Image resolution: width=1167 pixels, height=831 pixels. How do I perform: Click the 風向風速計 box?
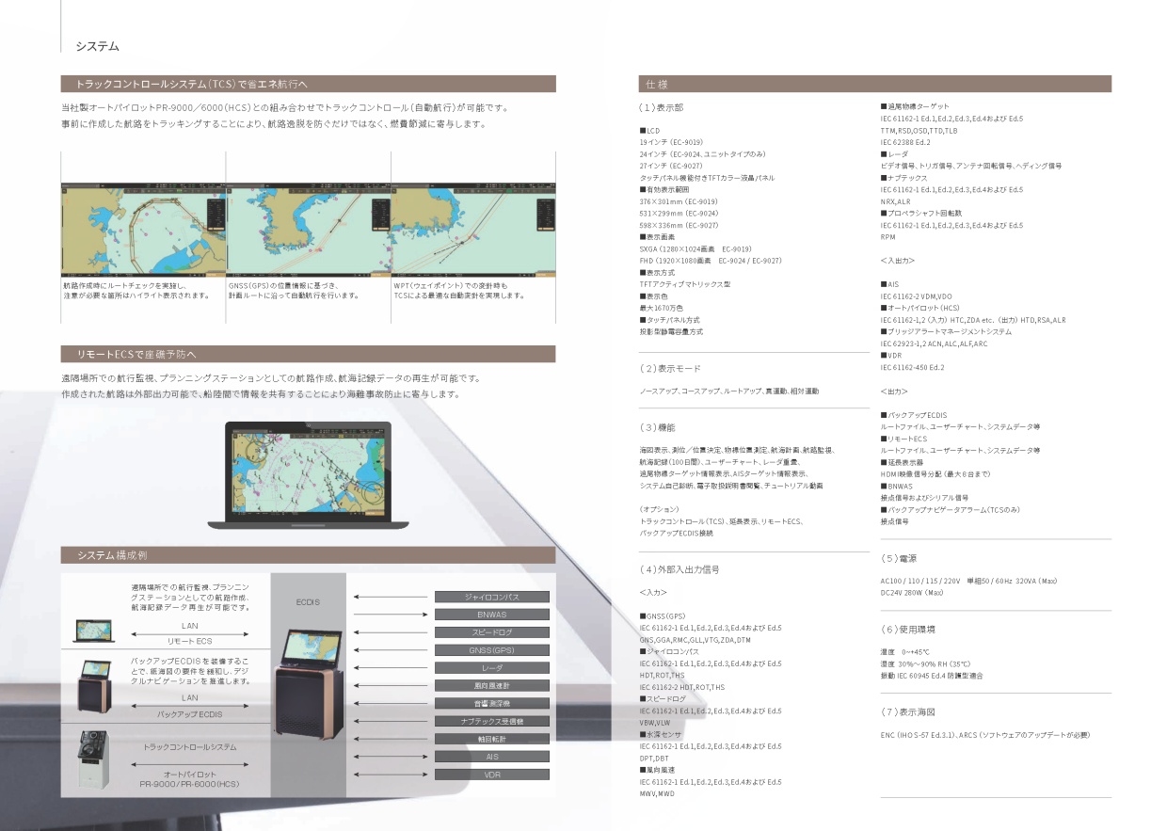(x=491, y=686)
